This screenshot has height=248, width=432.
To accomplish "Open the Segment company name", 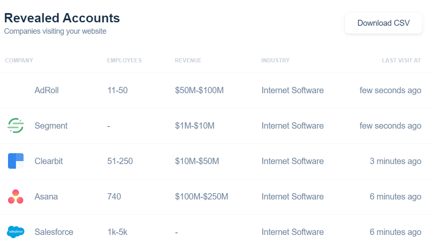I will pos(51,126).
